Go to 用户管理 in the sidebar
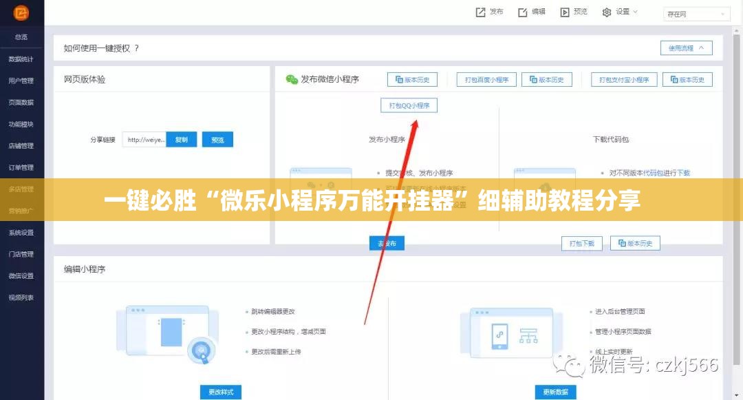The image size is (743, 400). 21,81
